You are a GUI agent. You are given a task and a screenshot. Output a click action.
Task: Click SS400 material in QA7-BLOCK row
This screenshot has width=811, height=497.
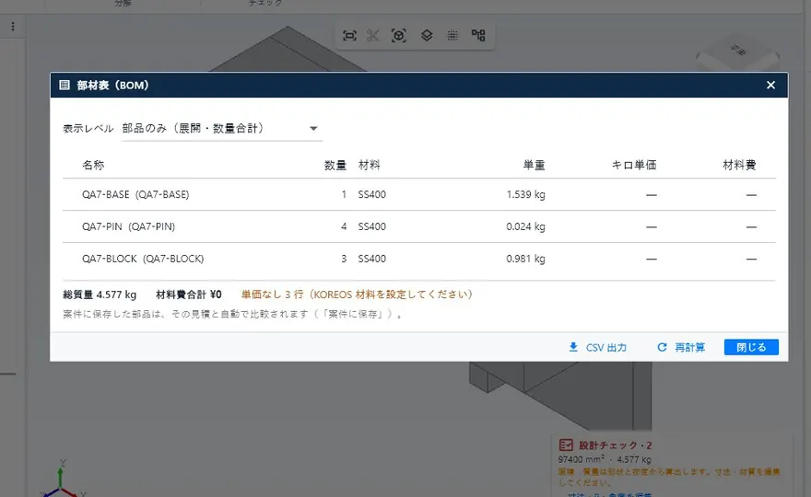click(372, 259)
